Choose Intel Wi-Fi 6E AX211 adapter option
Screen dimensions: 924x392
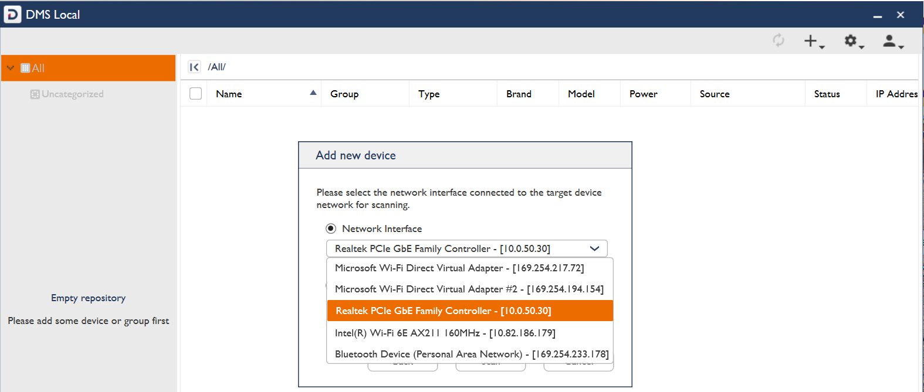pos(445,333)
